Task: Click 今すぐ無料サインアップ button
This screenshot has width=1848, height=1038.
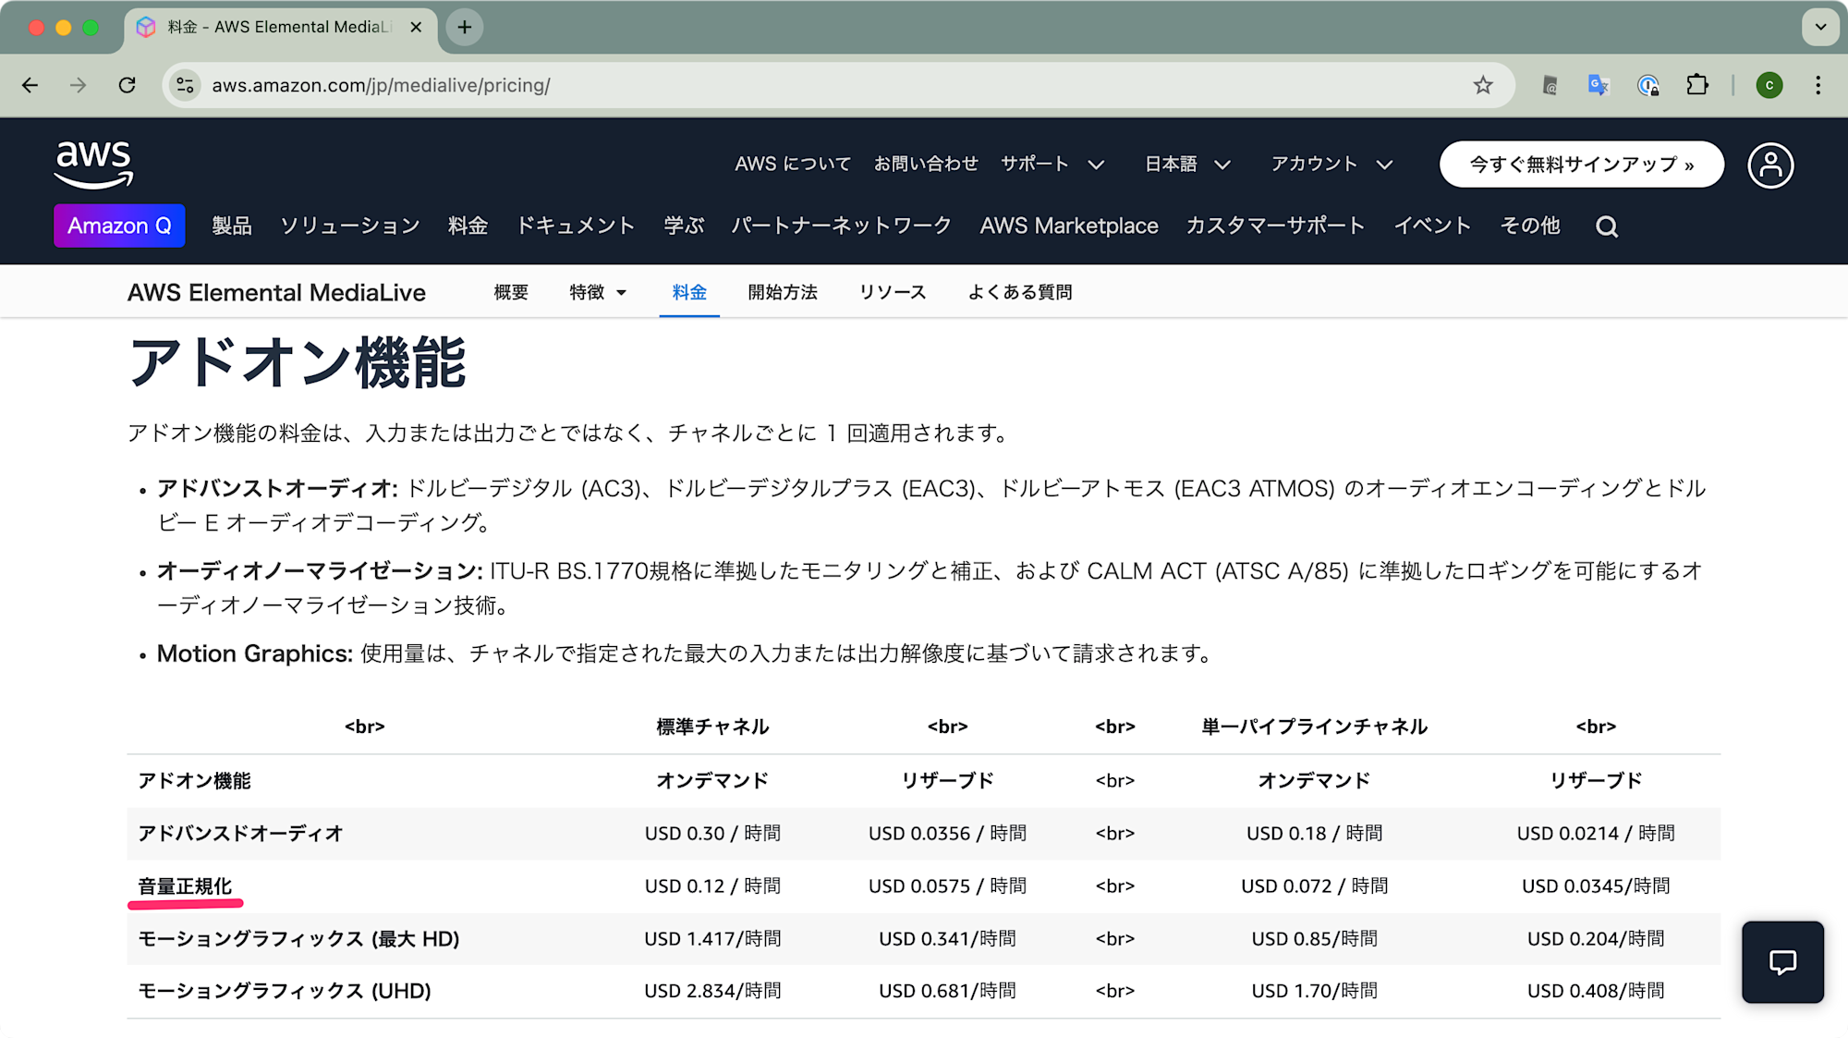Action: click(1581, 165)
